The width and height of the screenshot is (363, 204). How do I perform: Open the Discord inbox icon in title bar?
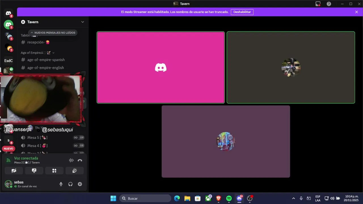[318, 4]
